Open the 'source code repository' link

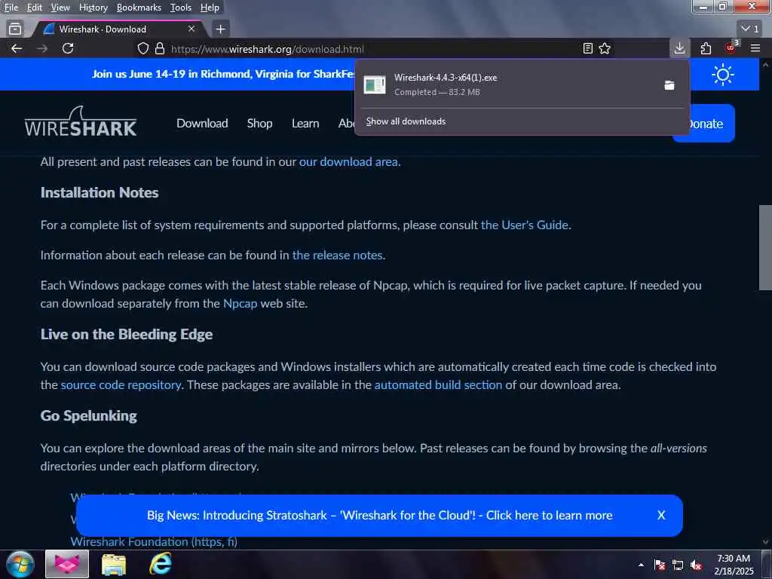pos(121,384)
